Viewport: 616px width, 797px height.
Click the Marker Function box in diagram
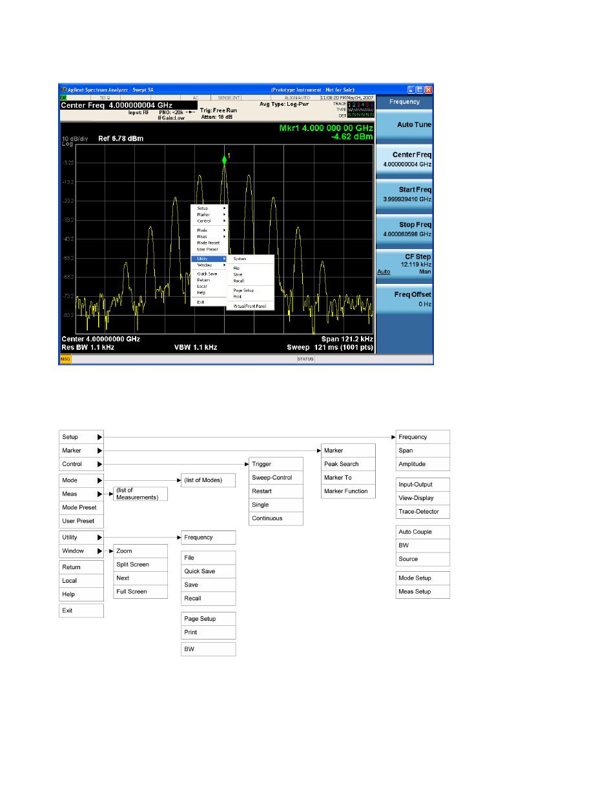(349, 491)
